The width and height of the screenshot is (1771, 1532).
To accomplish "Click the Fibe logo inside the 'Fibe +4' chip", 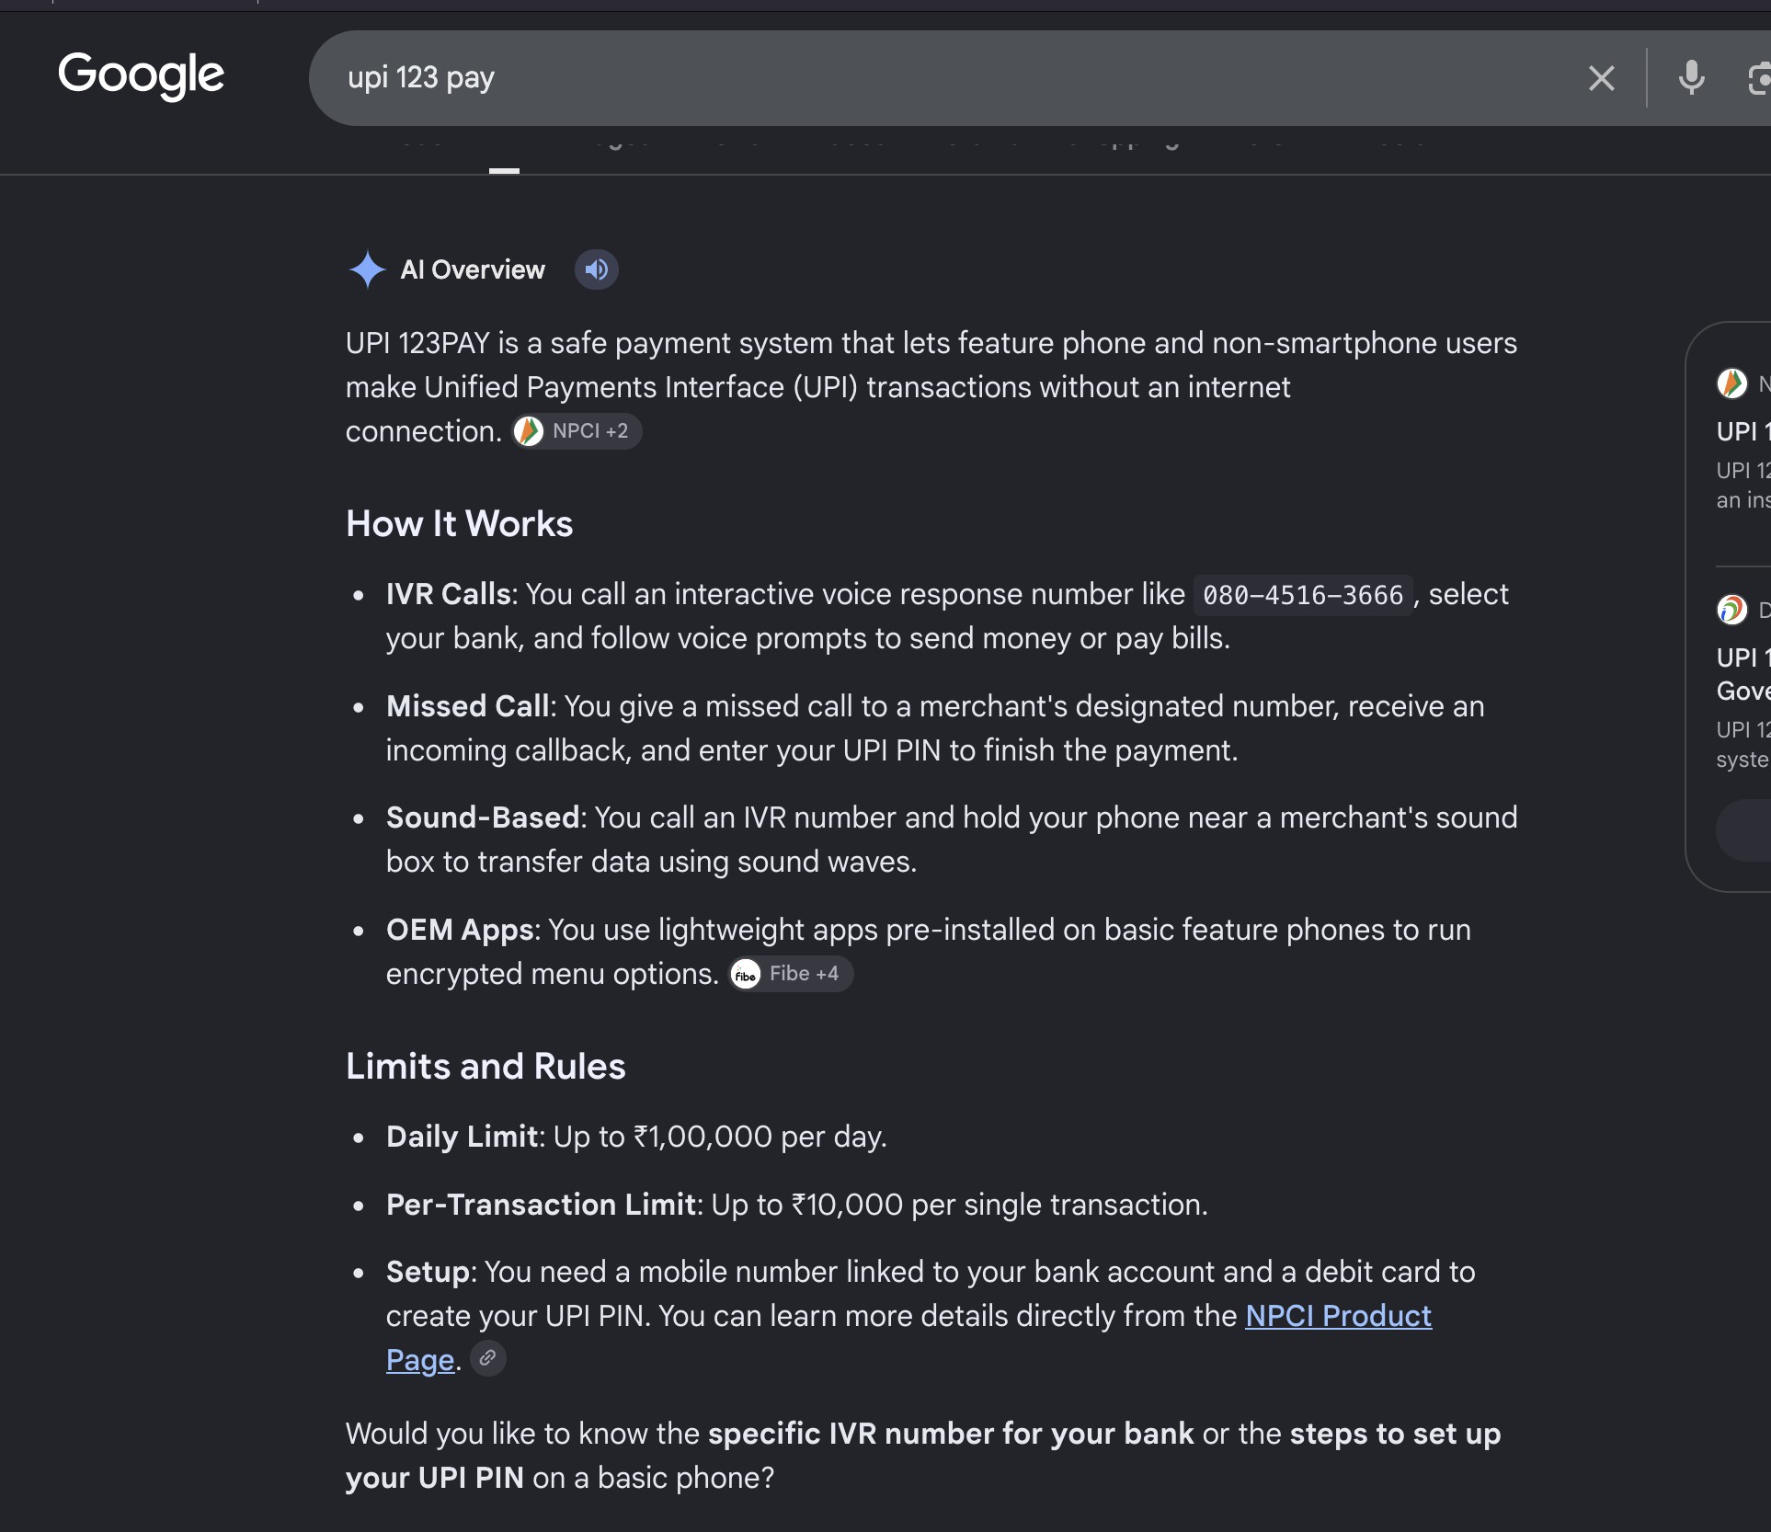I will coord(746,974).
